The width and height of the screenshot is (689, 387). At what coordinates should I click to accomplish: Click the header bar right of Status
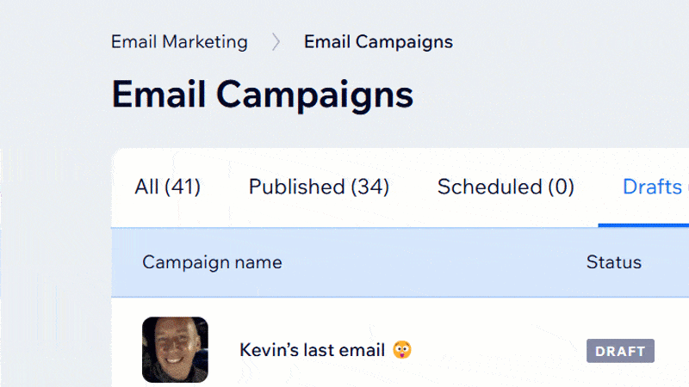pos(667,262)
